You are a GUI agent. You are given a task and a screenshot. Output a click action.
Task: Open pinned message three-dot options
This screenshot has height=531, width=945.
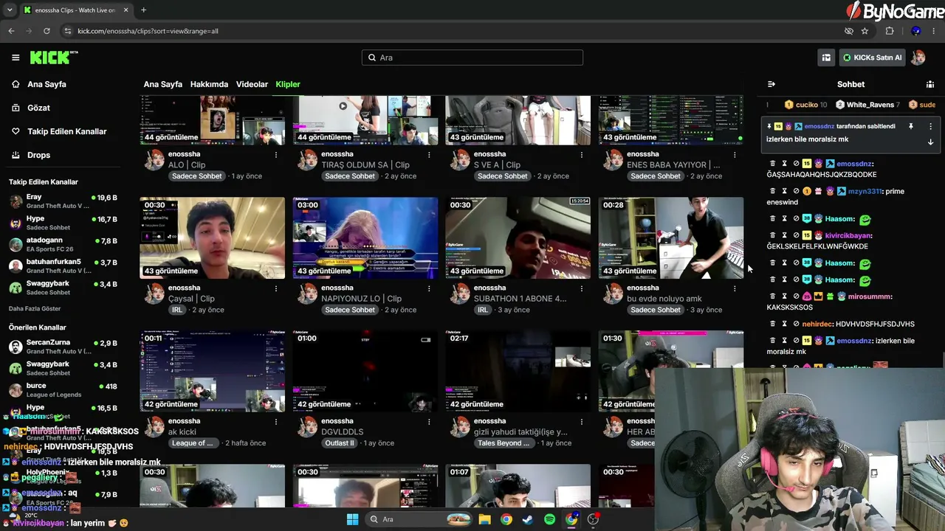coord(931,127)
